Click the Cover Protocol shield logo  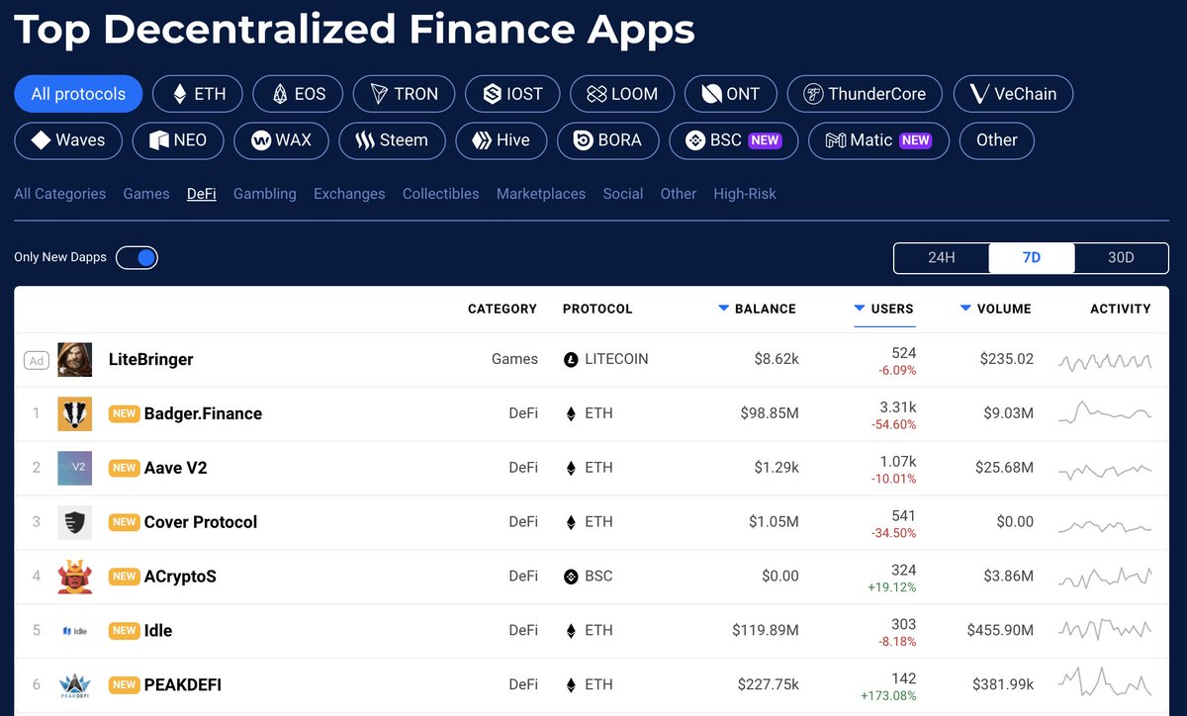click(75, 522)
